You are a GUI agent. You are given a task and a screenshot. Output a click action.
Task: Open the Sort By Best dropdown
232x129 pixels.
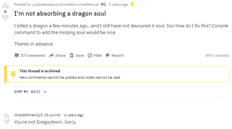[x=36, y=92]
